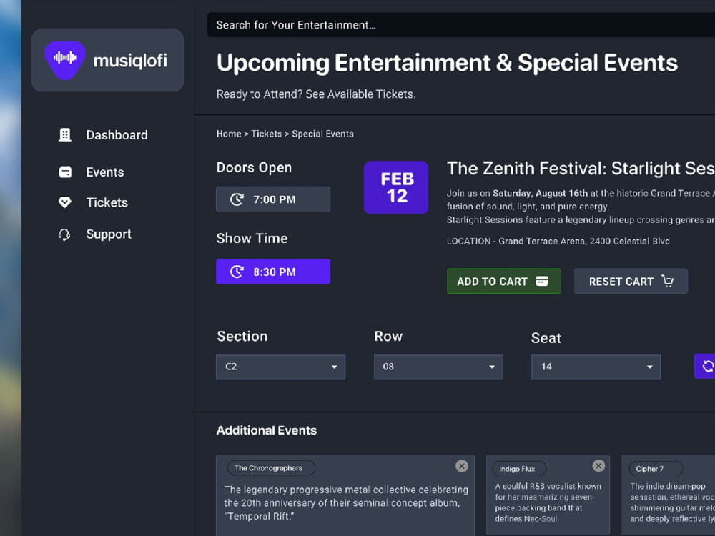Click the clock icon next to 7:00 PM

[x=237, y=199]
